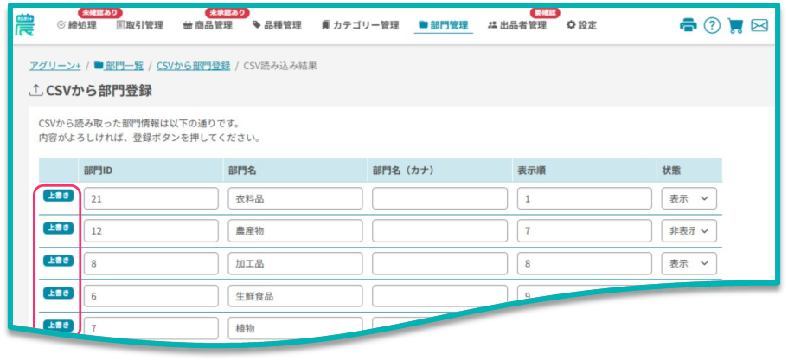Expand 状態 dropdown for 衣料品 row

click(689, 198)
